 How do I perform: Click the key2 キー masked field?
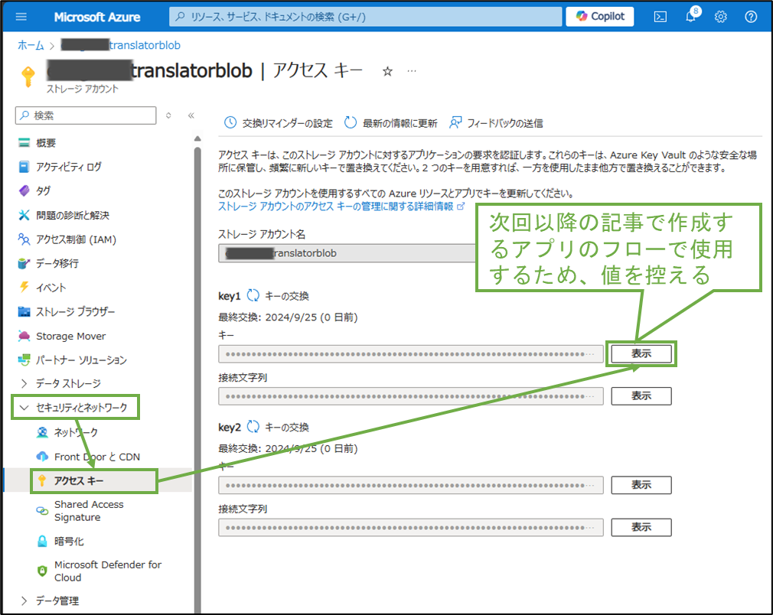(411, 485)
